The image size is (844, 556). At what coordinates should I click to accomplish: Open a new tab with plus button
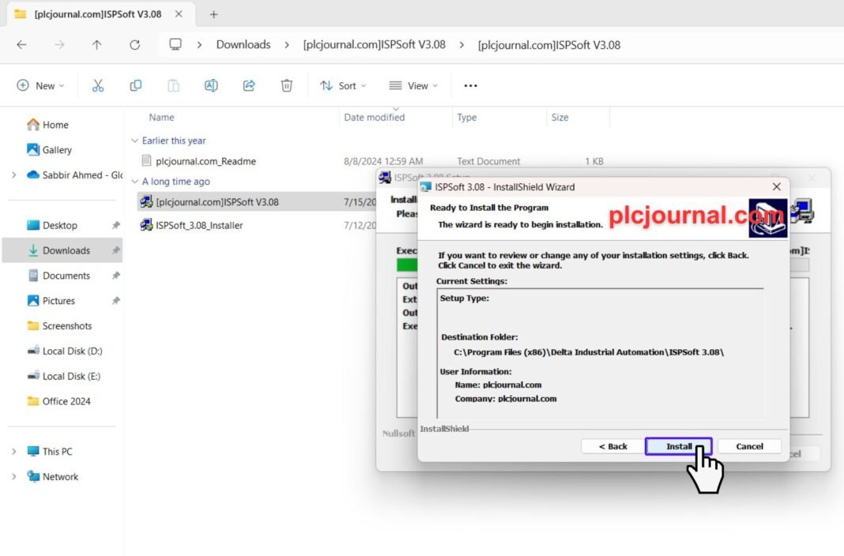pos(213,14)
